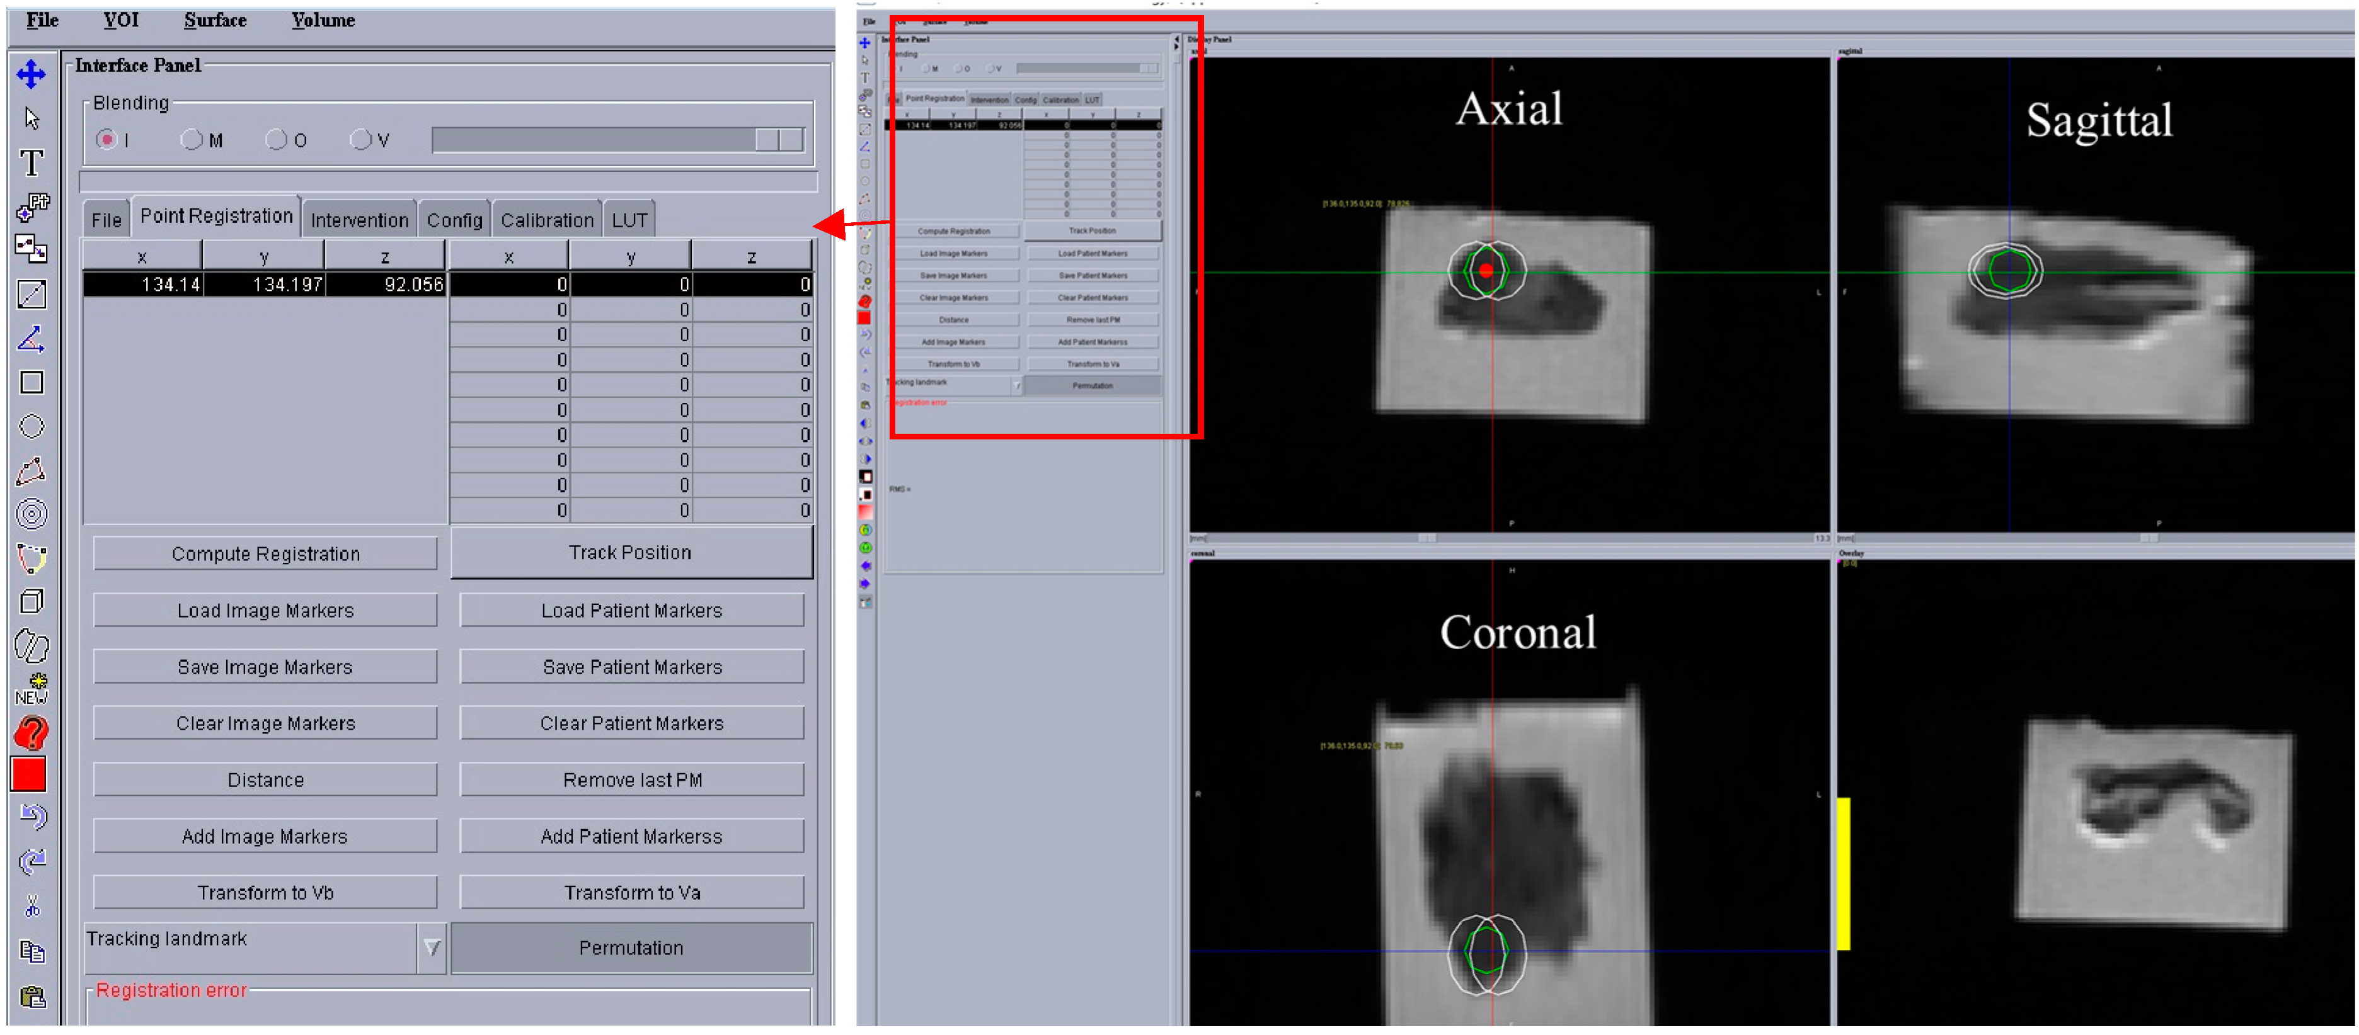Select the M blending radio button
Screen dimensions: 2359x1035
(192, 140)
